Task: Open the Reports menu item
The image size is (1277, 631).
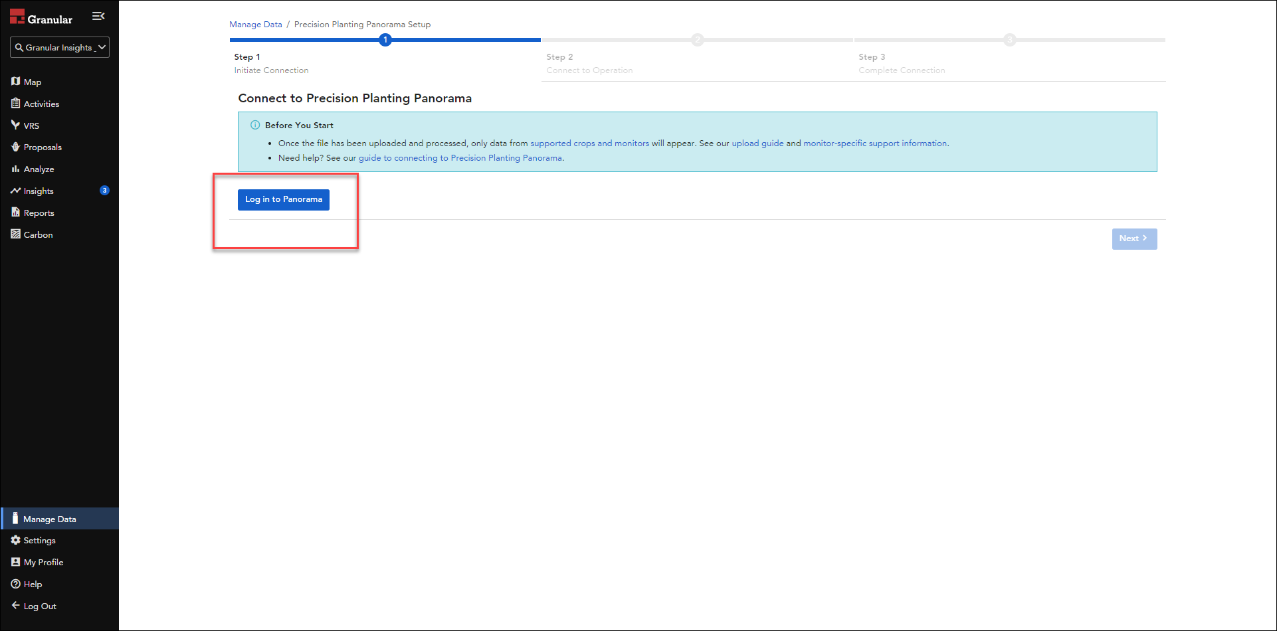Action: pos(60,213)
